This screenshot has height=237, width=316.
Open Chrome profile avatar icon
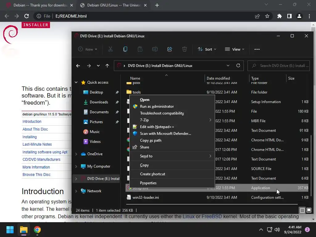click(299, 16)
